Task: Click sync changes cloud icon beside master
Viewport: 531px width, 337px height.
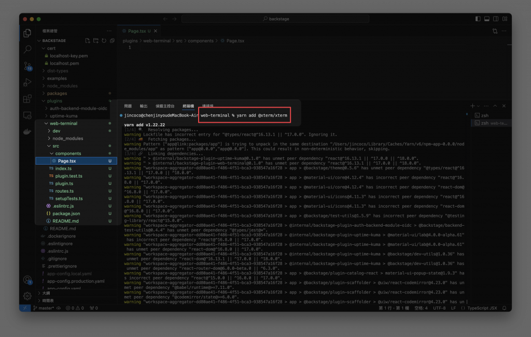Action: coord(59,308)
